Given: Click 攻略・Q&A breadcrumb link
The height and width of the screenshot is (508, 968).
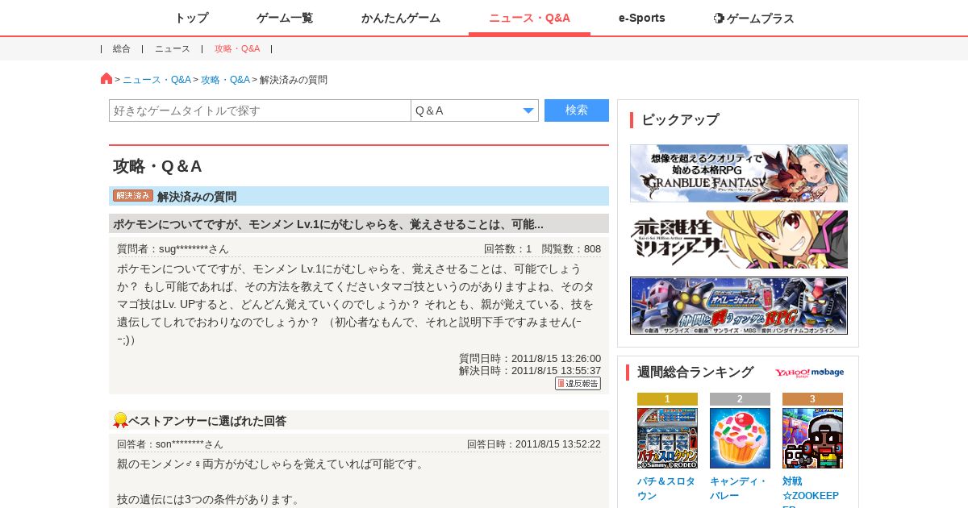Looking at the screenshot, I should point(225,80).
